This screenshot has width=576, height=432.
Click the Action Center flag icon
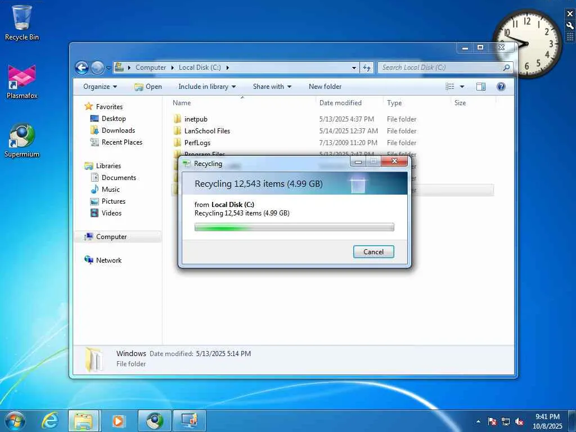(492, 422)
